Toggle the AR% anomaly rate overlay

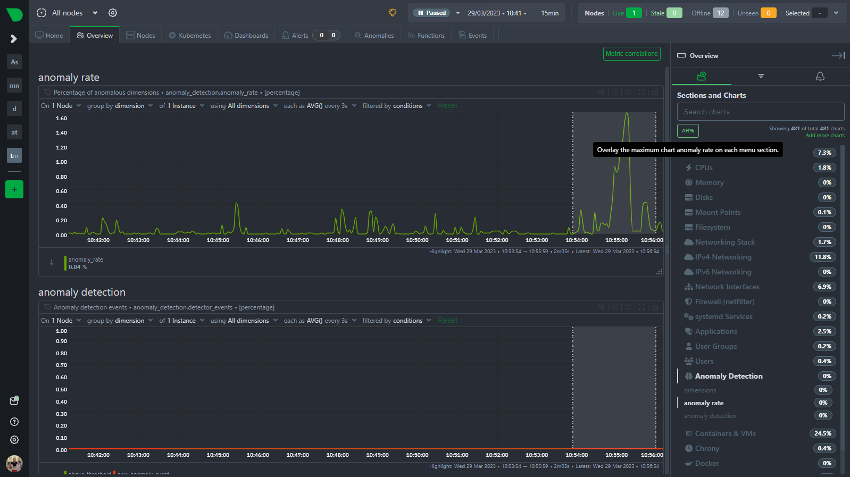click(688, 131)
